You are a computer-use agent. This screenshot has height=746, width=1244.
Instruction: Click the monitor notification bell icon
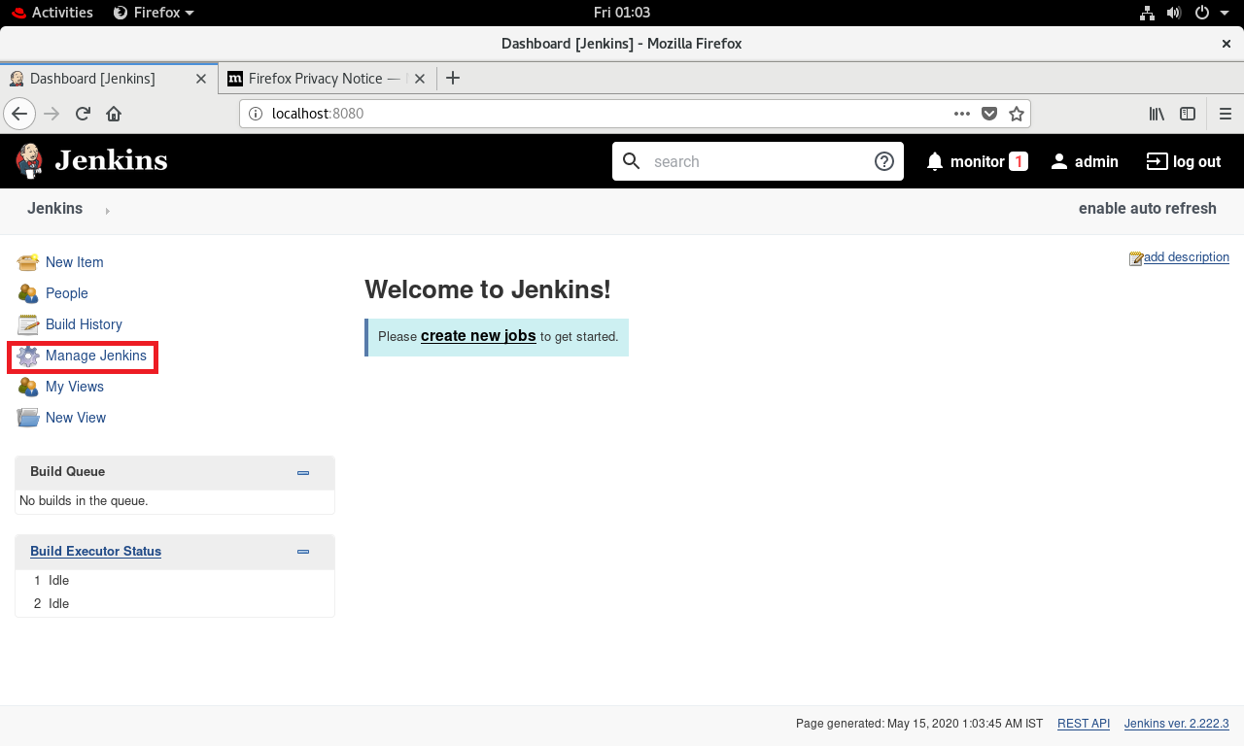pos(935,161)
